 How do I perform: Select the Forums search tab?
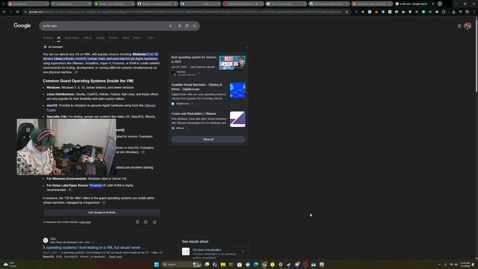(114, 38)
